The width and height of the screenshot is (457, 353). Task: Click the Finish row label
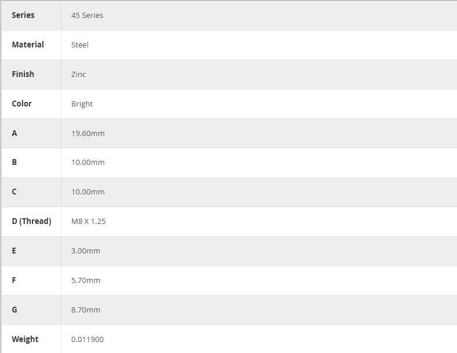pos(23,74)
